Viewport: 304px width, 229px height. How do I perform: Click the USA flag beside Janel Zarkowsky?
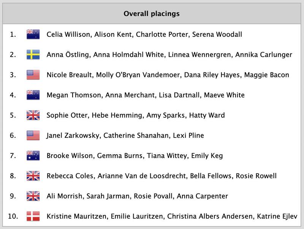(x=33, y=135)
